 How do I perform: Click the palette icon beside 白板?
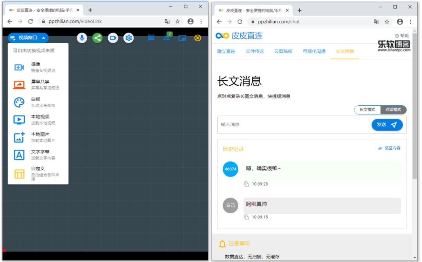pyautogui.click(x=19, y=102)
